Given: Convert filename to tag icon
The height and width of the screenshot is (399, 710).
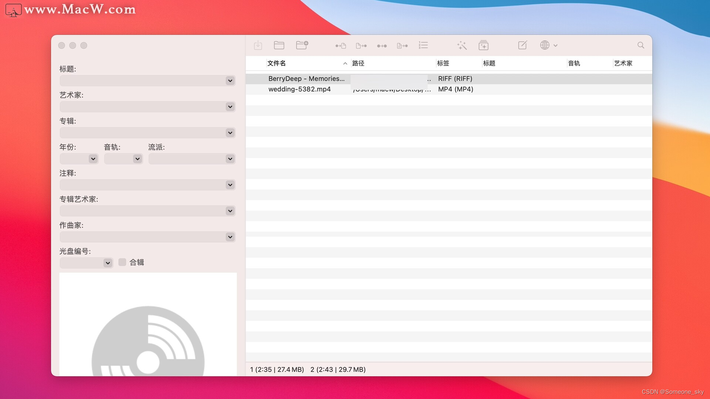Looking at the screenshot, I should [361, 46].
